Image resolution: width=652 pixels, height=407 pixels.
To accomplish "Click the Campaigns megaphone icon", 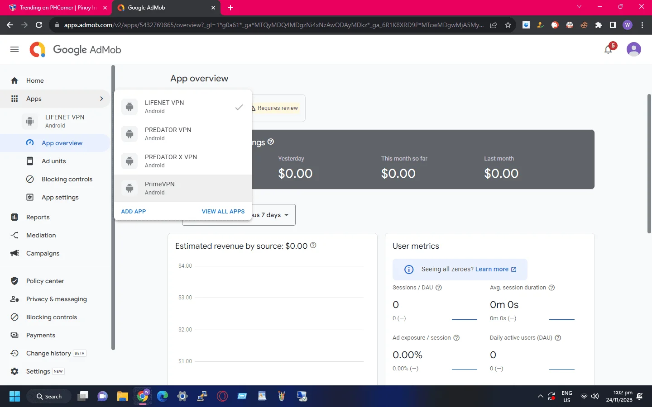I will tap(14, 253).
